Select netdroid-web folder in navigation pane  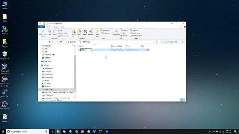(48, 55)
